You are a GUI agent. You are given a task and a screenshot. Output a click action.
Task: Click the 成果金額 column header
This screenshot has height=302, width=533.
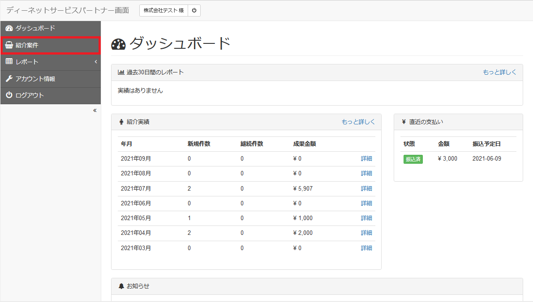click(305, 144)
